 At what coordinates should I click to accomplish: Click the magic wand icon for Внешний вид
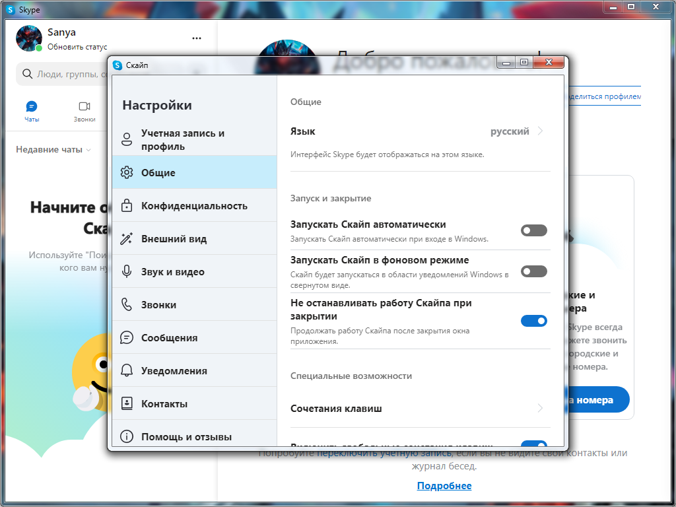pyautogui.click(x=126, y=238)
